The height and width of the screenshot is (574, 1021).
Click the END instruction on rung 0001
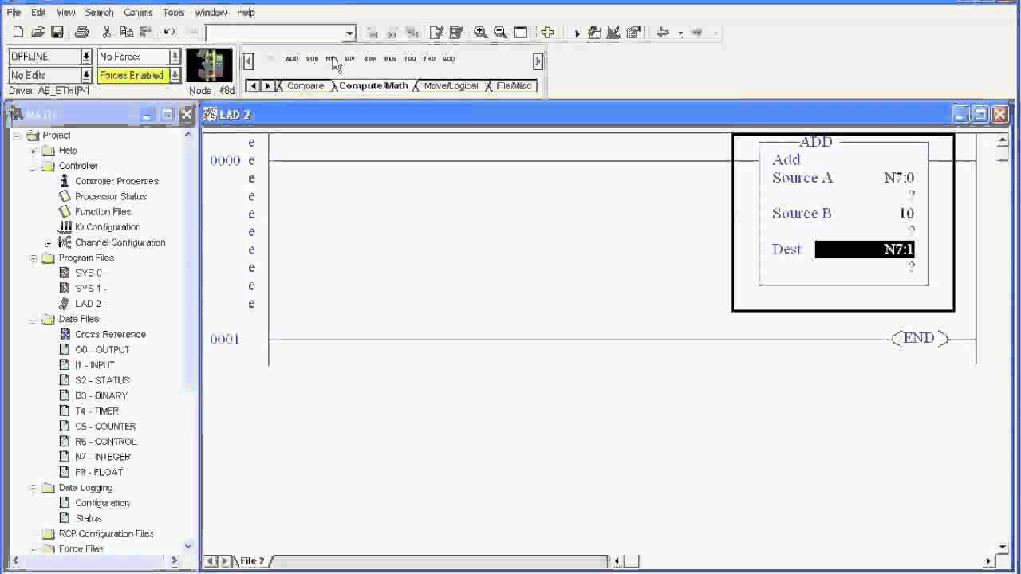pos(919,339)
